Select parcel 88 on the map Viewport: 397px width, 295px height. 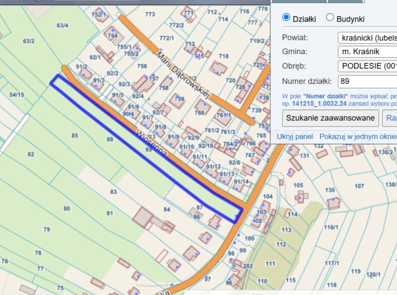coord(109,139)
